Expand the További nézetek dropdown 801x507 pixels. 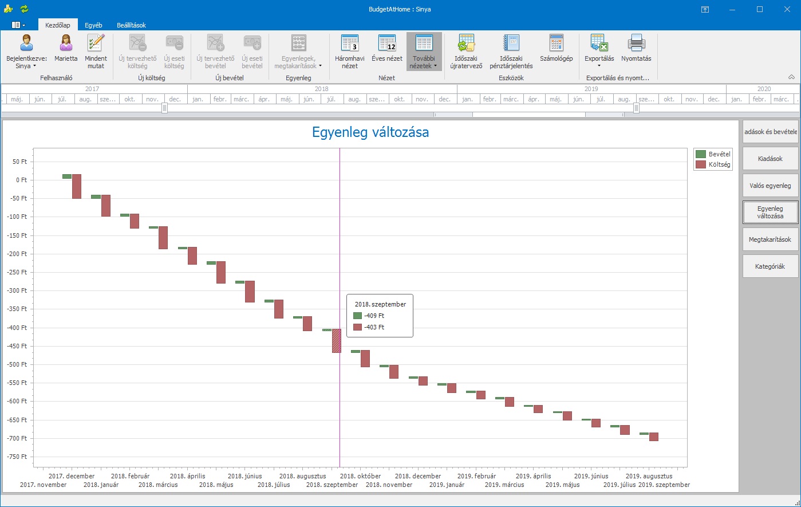coord(424,52)
